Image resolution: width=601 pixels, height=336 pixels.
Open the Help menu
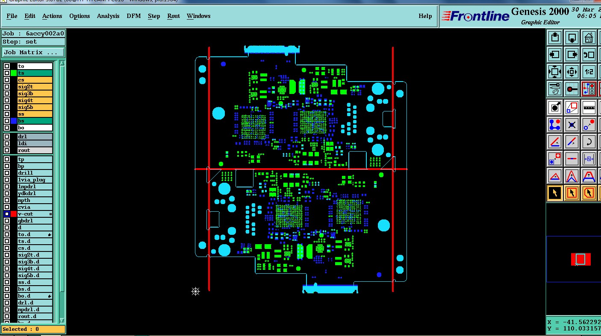pyautogui.click(x=425, y=16)
